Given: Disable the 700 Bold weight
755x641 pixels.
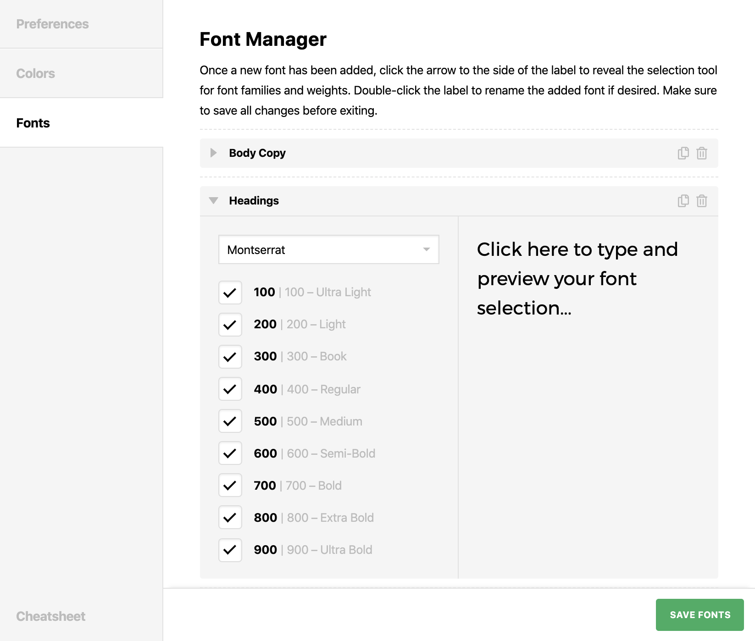Looking at the screenshot, I should coord(230,486).
